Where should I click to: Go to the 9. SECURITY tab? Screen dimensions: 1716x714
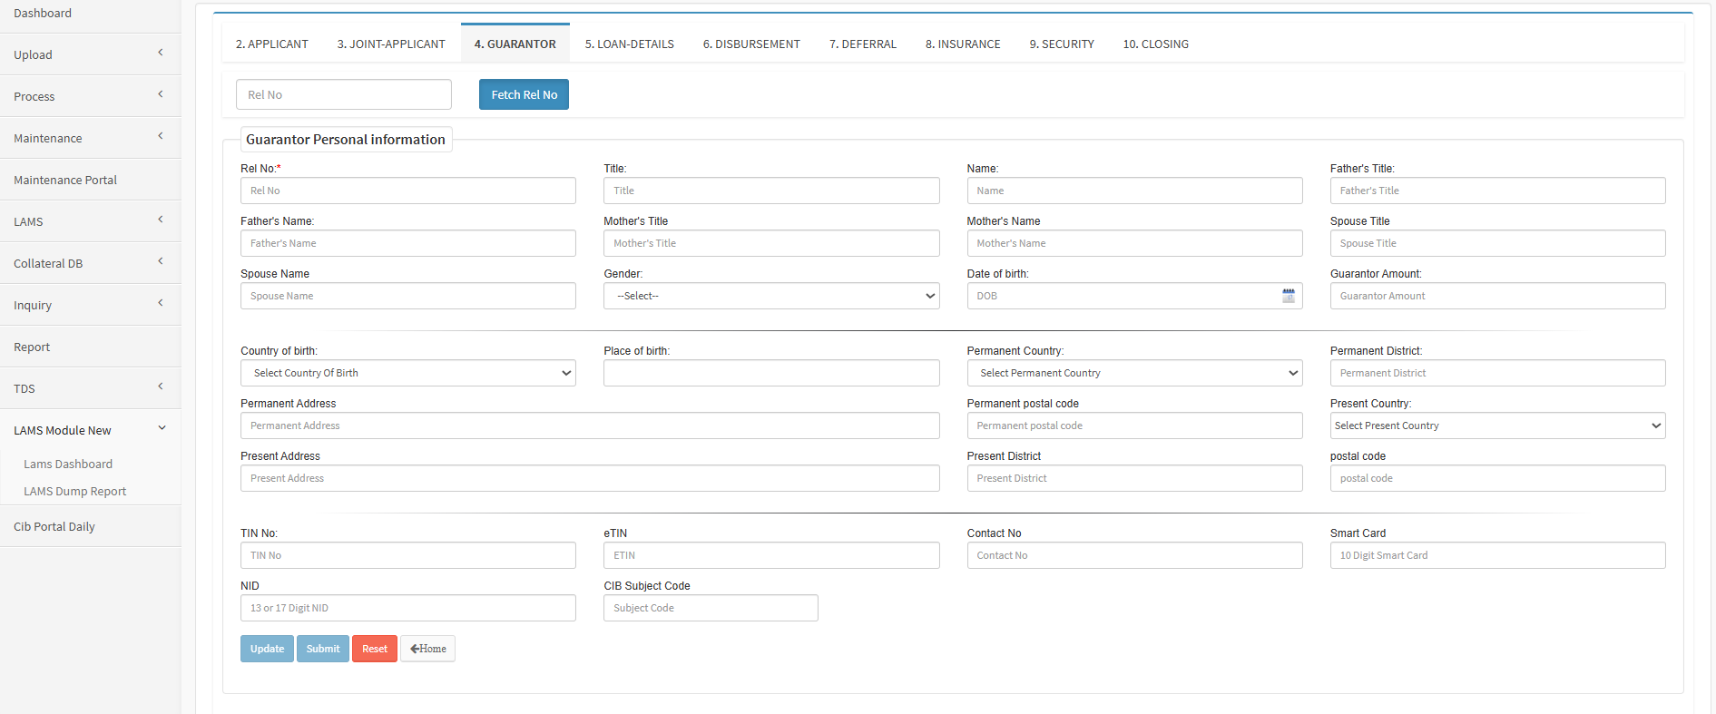pyautogui.click(x=1061, y=44)
